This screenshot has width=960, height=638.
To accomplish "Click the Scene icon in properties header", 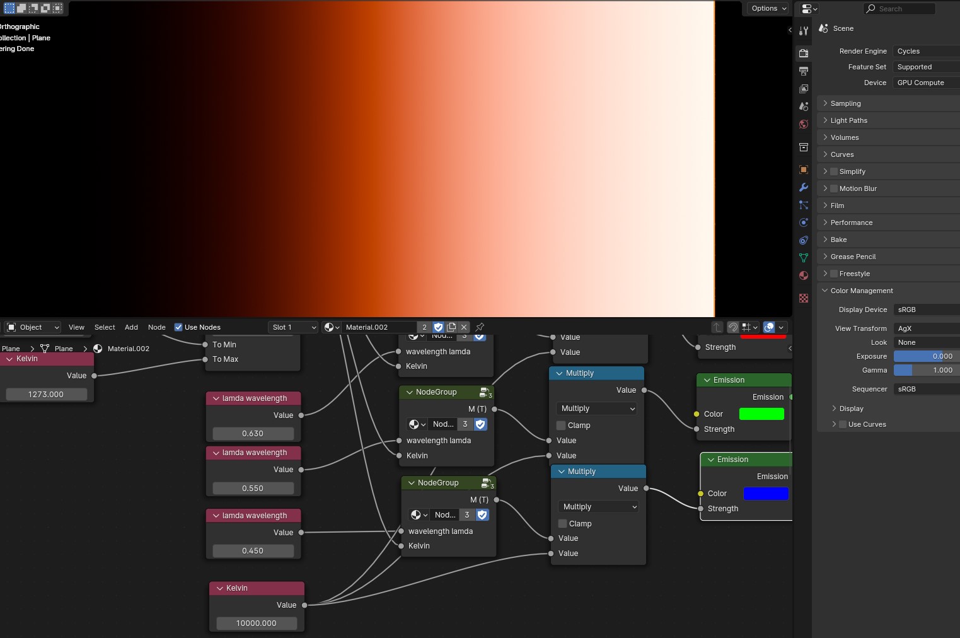I will point(823,28).
